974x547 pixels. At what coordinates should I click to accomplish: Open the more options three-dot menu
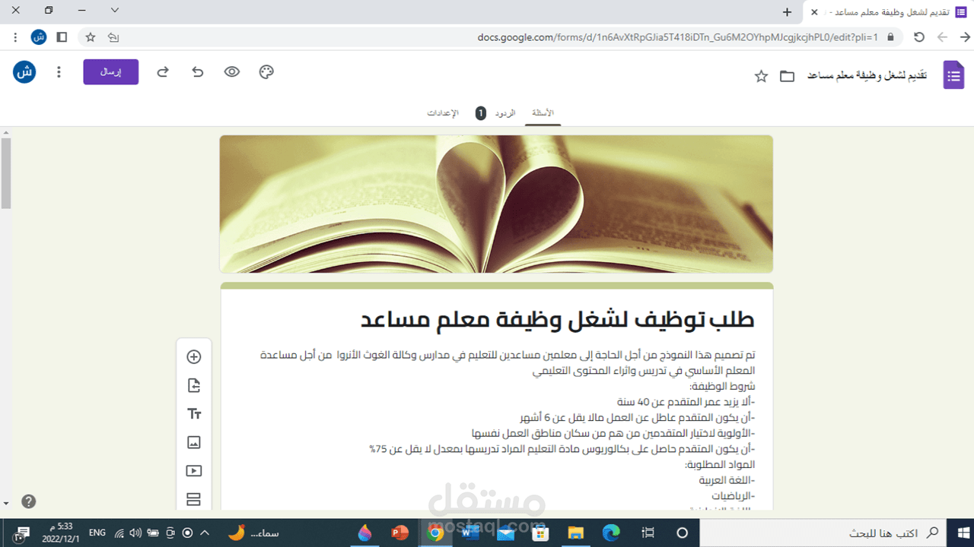pyautogui.click(x=59, y=71)
